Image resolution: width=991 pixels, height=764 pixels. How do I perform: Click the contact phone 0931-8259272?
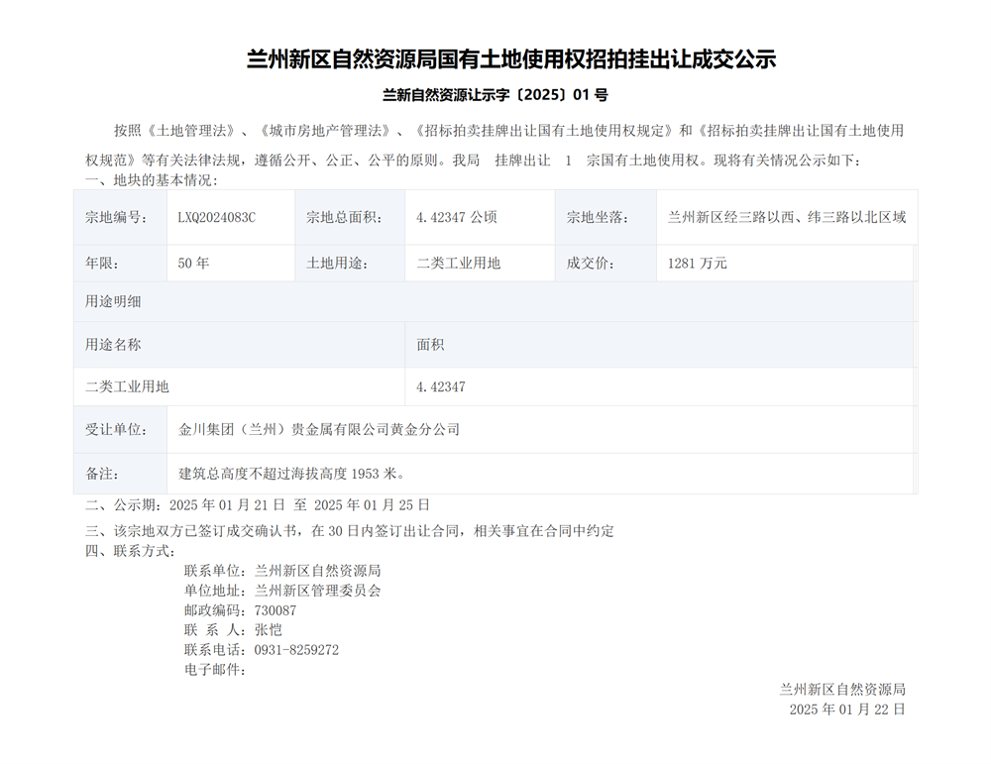click(296, 650)
